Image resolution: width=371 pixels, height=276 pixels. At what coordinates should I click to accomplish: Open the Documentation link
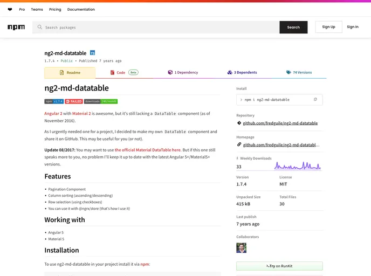(81, 10)
